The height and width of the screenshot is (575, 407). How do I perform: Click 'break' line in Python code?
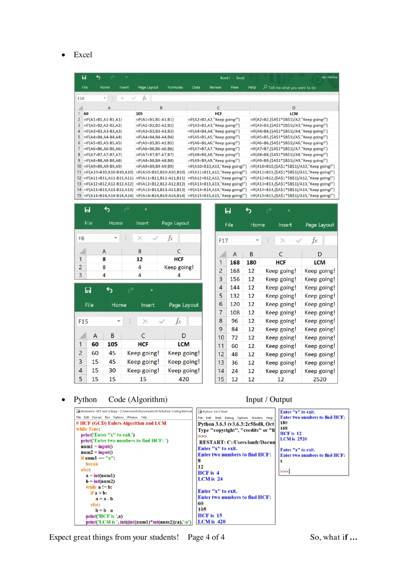point(92,464)
